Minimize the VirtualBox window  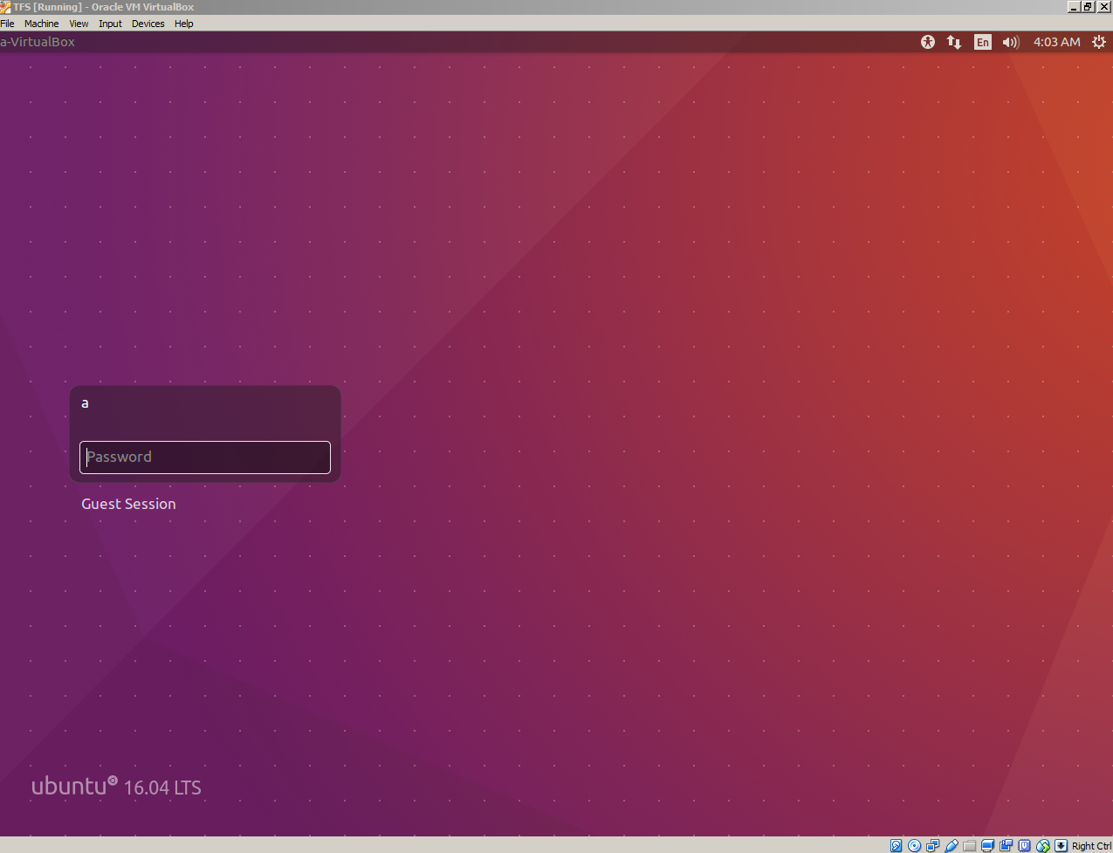(1074, 7)
